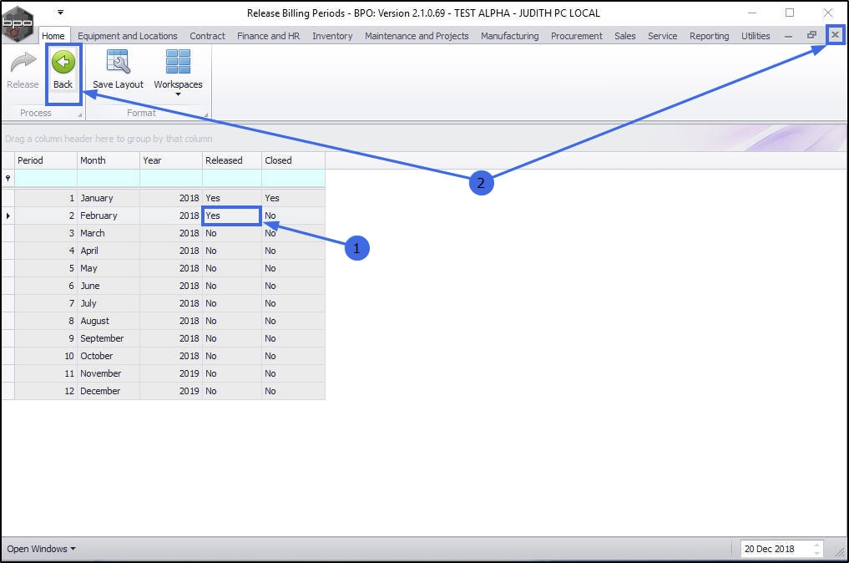This screenshot has width=849, height=563.
Task: Increment the date with the stepper arrows
Action: tap(817, 545)
